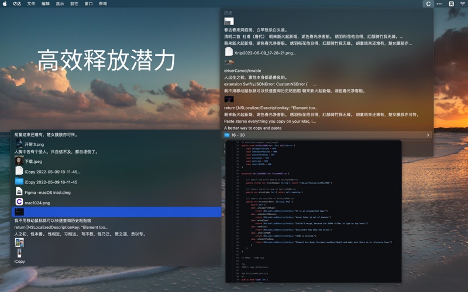Image resolution: width=468 pixels, height=292 pixels.
Task: Open the 窗口 menu
Action: 88,4
